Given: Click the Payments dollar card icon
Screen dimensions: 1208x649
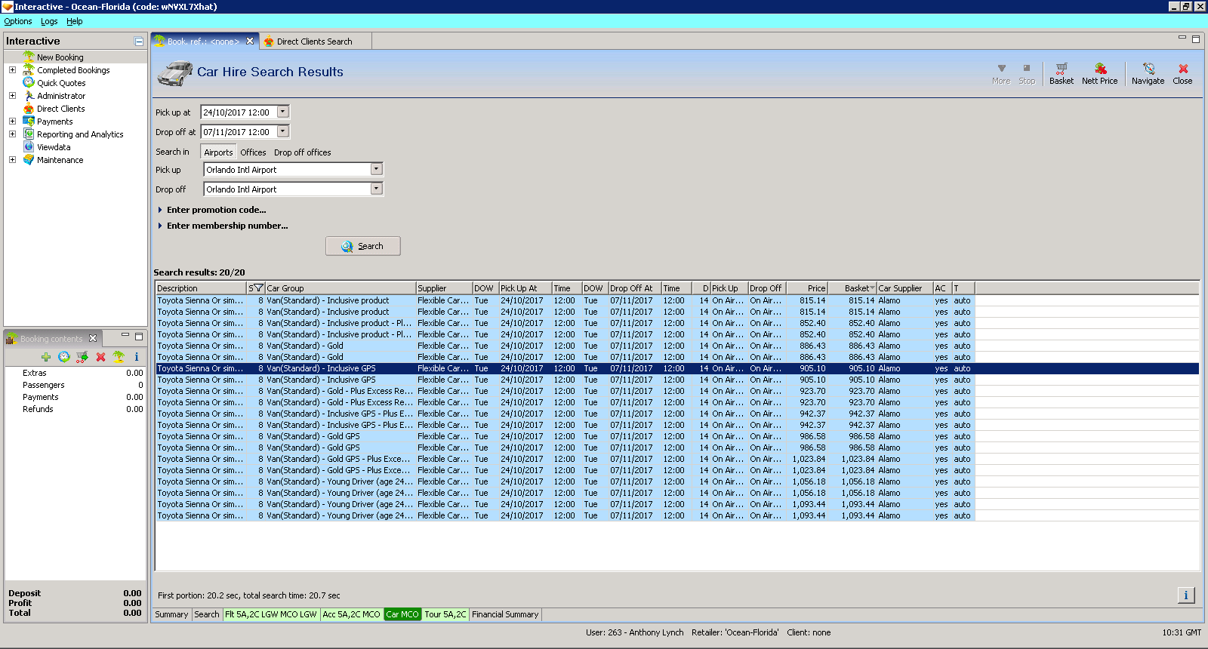Looking at the screenshot, I should coord(29,121).
